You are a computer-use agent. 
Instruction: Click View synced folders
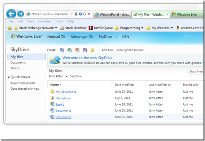click(130, 50)
